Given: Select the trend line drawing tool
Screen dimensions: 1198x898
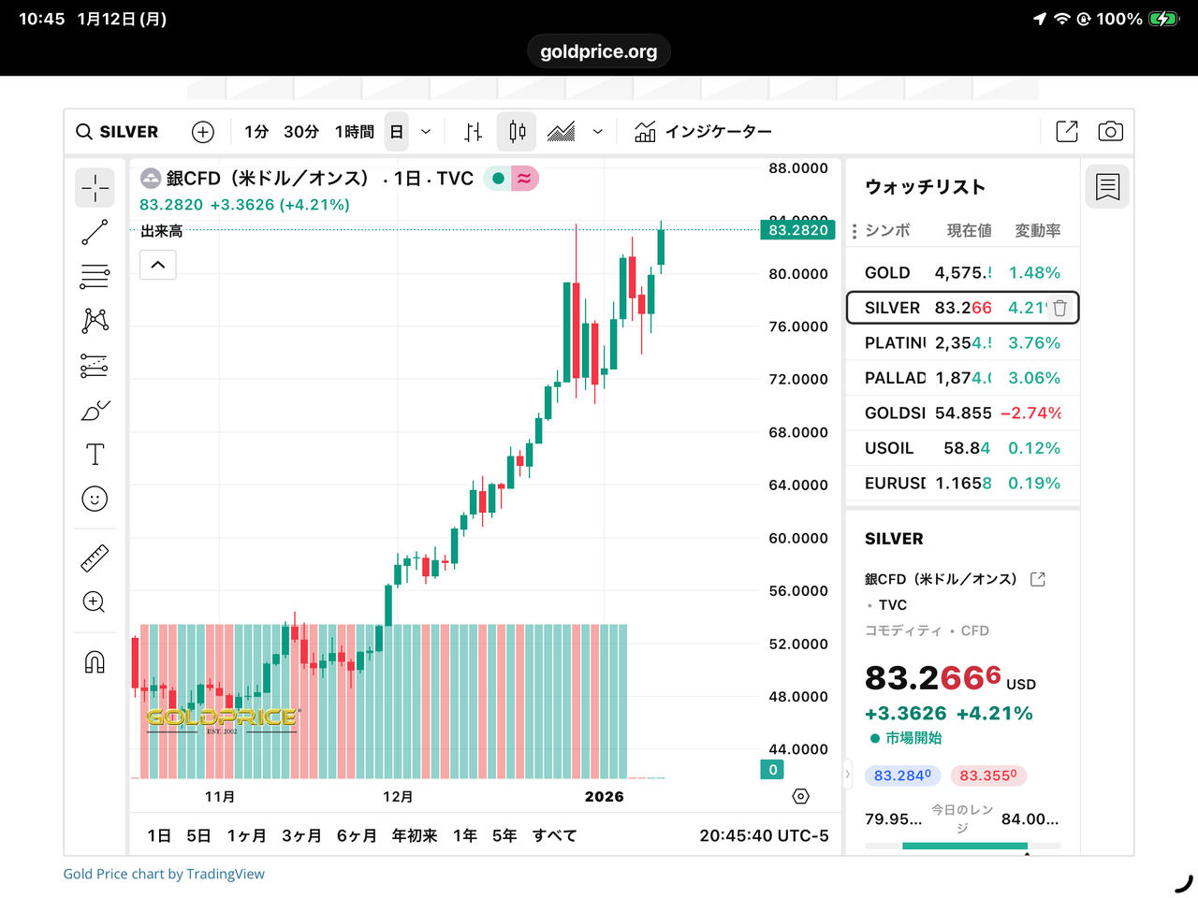Looking at the screenshot, I should (95, 232).
